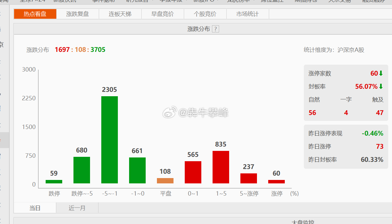Click the 涨跌分布 panel title
This screenshot has width=392, height=224.
pos(199,29)
